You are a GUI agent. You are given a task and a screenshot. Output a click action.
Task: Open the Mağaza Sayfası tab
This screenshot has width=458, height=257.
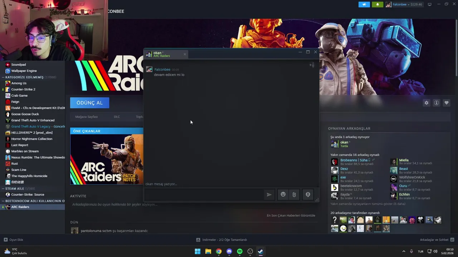pos(86,117)
